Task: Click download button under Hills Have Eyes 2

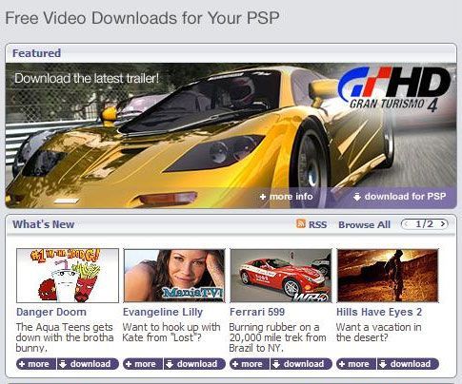Action: point(408,364)
